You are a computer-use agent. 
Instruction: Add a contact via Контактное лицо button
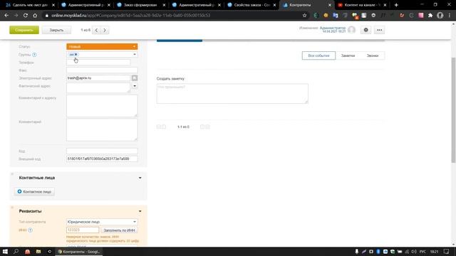[x=34, y=191]
